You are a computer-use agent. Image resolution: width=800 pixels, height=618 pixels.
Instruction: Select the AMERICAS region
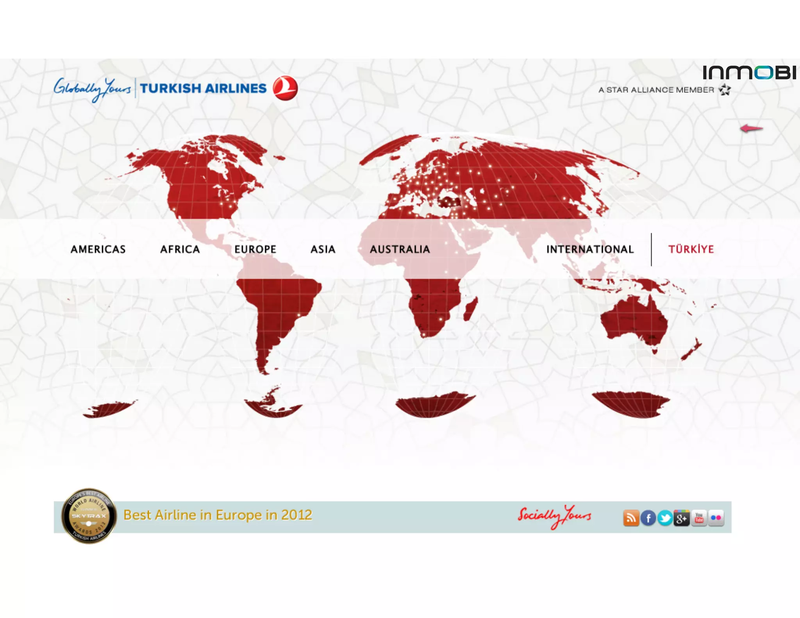[98, 249]
